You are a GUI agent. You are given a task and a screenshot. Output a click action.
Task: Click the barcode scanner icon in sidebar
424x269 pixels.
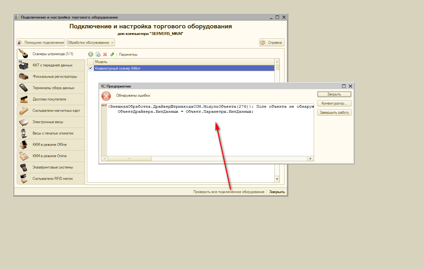[x=24, y=54]
